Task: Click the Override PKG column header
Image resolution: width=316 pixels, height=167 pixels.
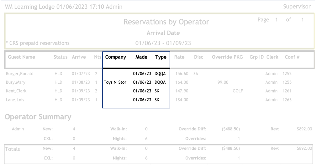Action: 227,57
